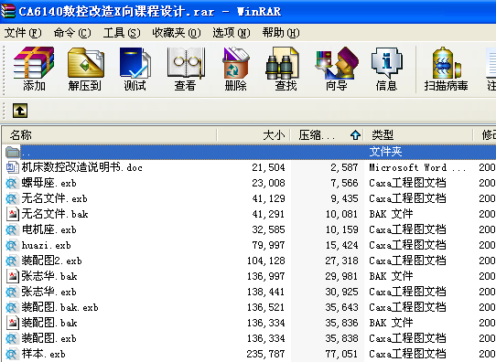Click the Word icon of 机床数控改造说明书.doc

click(12, 167)
